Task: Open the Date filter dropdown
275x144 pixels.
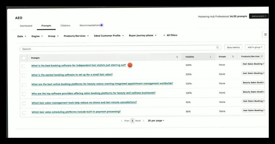Action: coord(22,36)
